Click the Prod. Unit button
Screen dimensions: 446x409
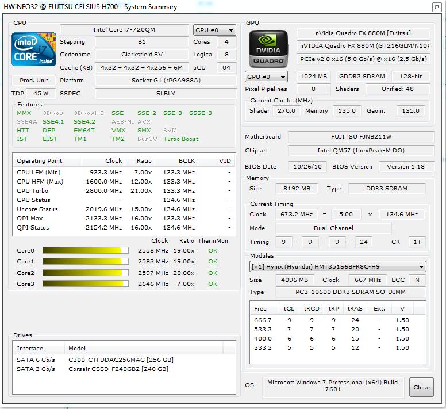[x=34, y=81]
